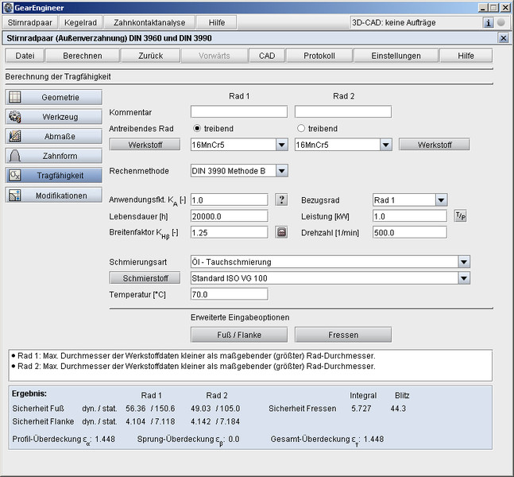Open the Abmaße section in sidebar
The image size is (514, 477).
click(x=54, y=136)
